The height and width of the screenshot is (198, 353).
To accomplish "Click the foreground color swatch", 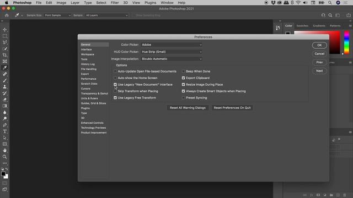I will pyautogui.click(x=3, y=174).
